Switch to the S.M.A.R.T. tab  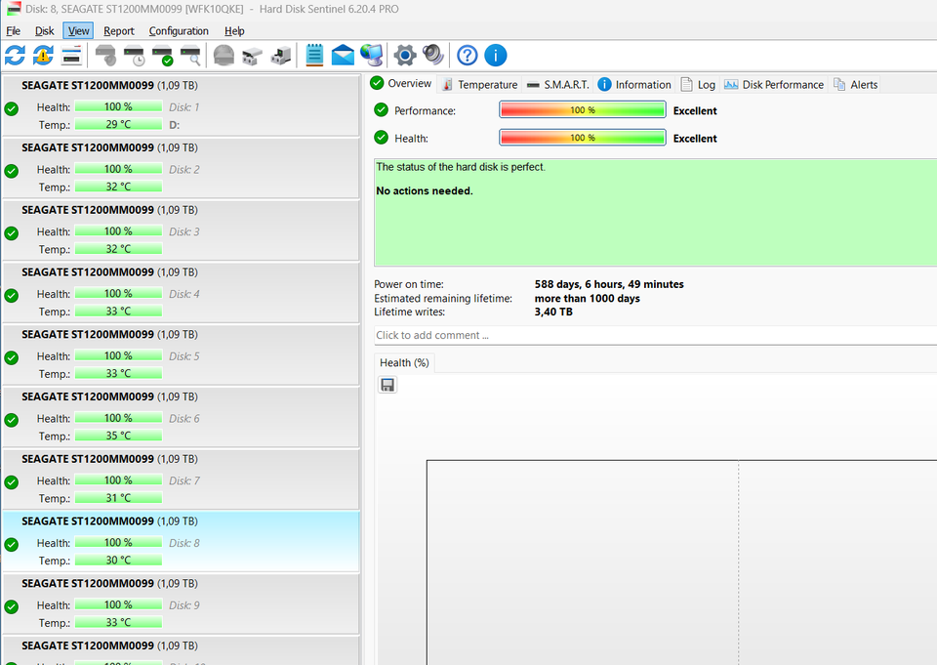tap(557, 85)
